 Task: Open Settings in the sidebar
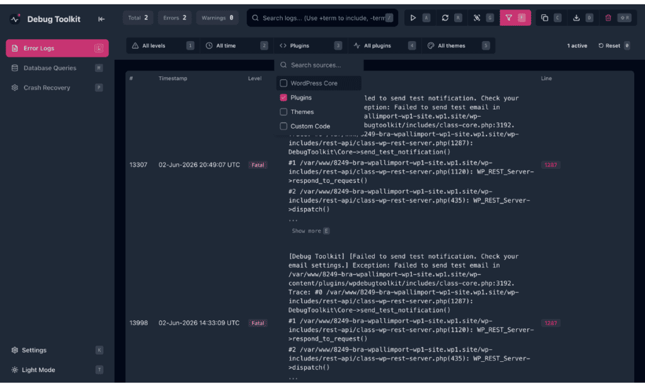[57, 350]
